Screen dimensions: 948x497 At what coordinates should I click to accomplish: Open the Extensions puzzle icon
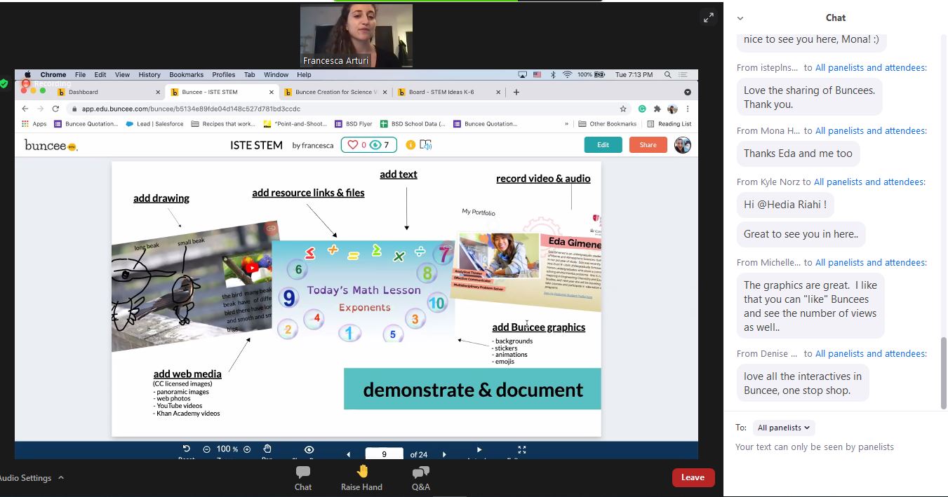[657, 109]
